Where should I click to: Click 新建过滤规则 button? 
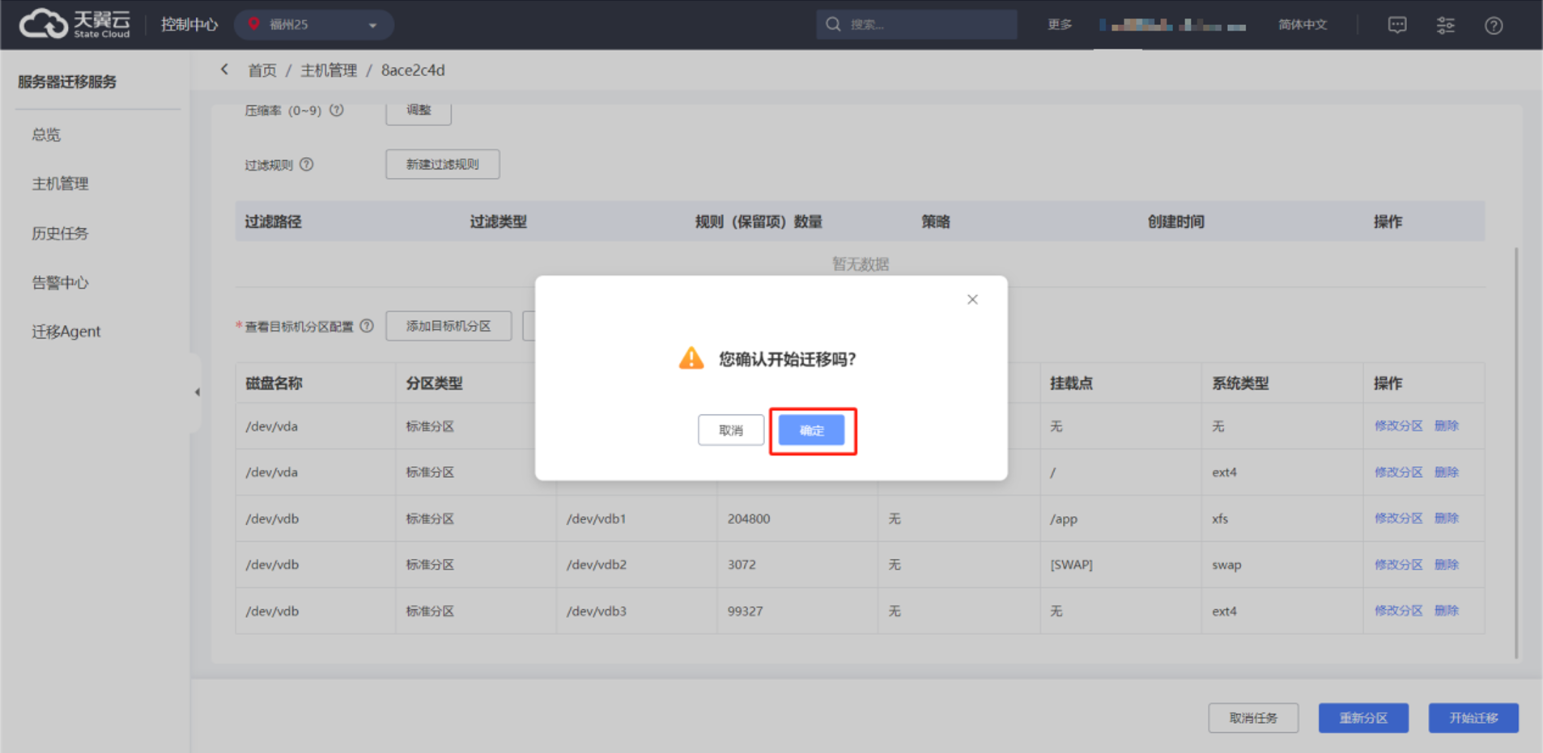[442, 164]
